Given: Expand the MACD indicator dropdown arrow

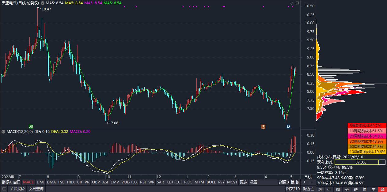Looking at the screenshot, I should [x=3, y=132].
